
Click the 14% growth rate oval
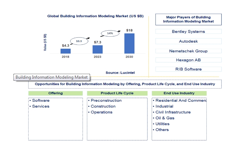(110, 33)
